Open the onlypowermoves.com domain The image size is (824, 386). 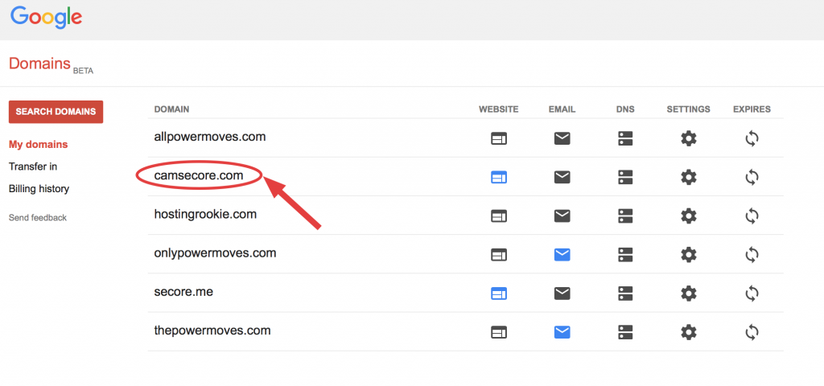pos(215,253)
